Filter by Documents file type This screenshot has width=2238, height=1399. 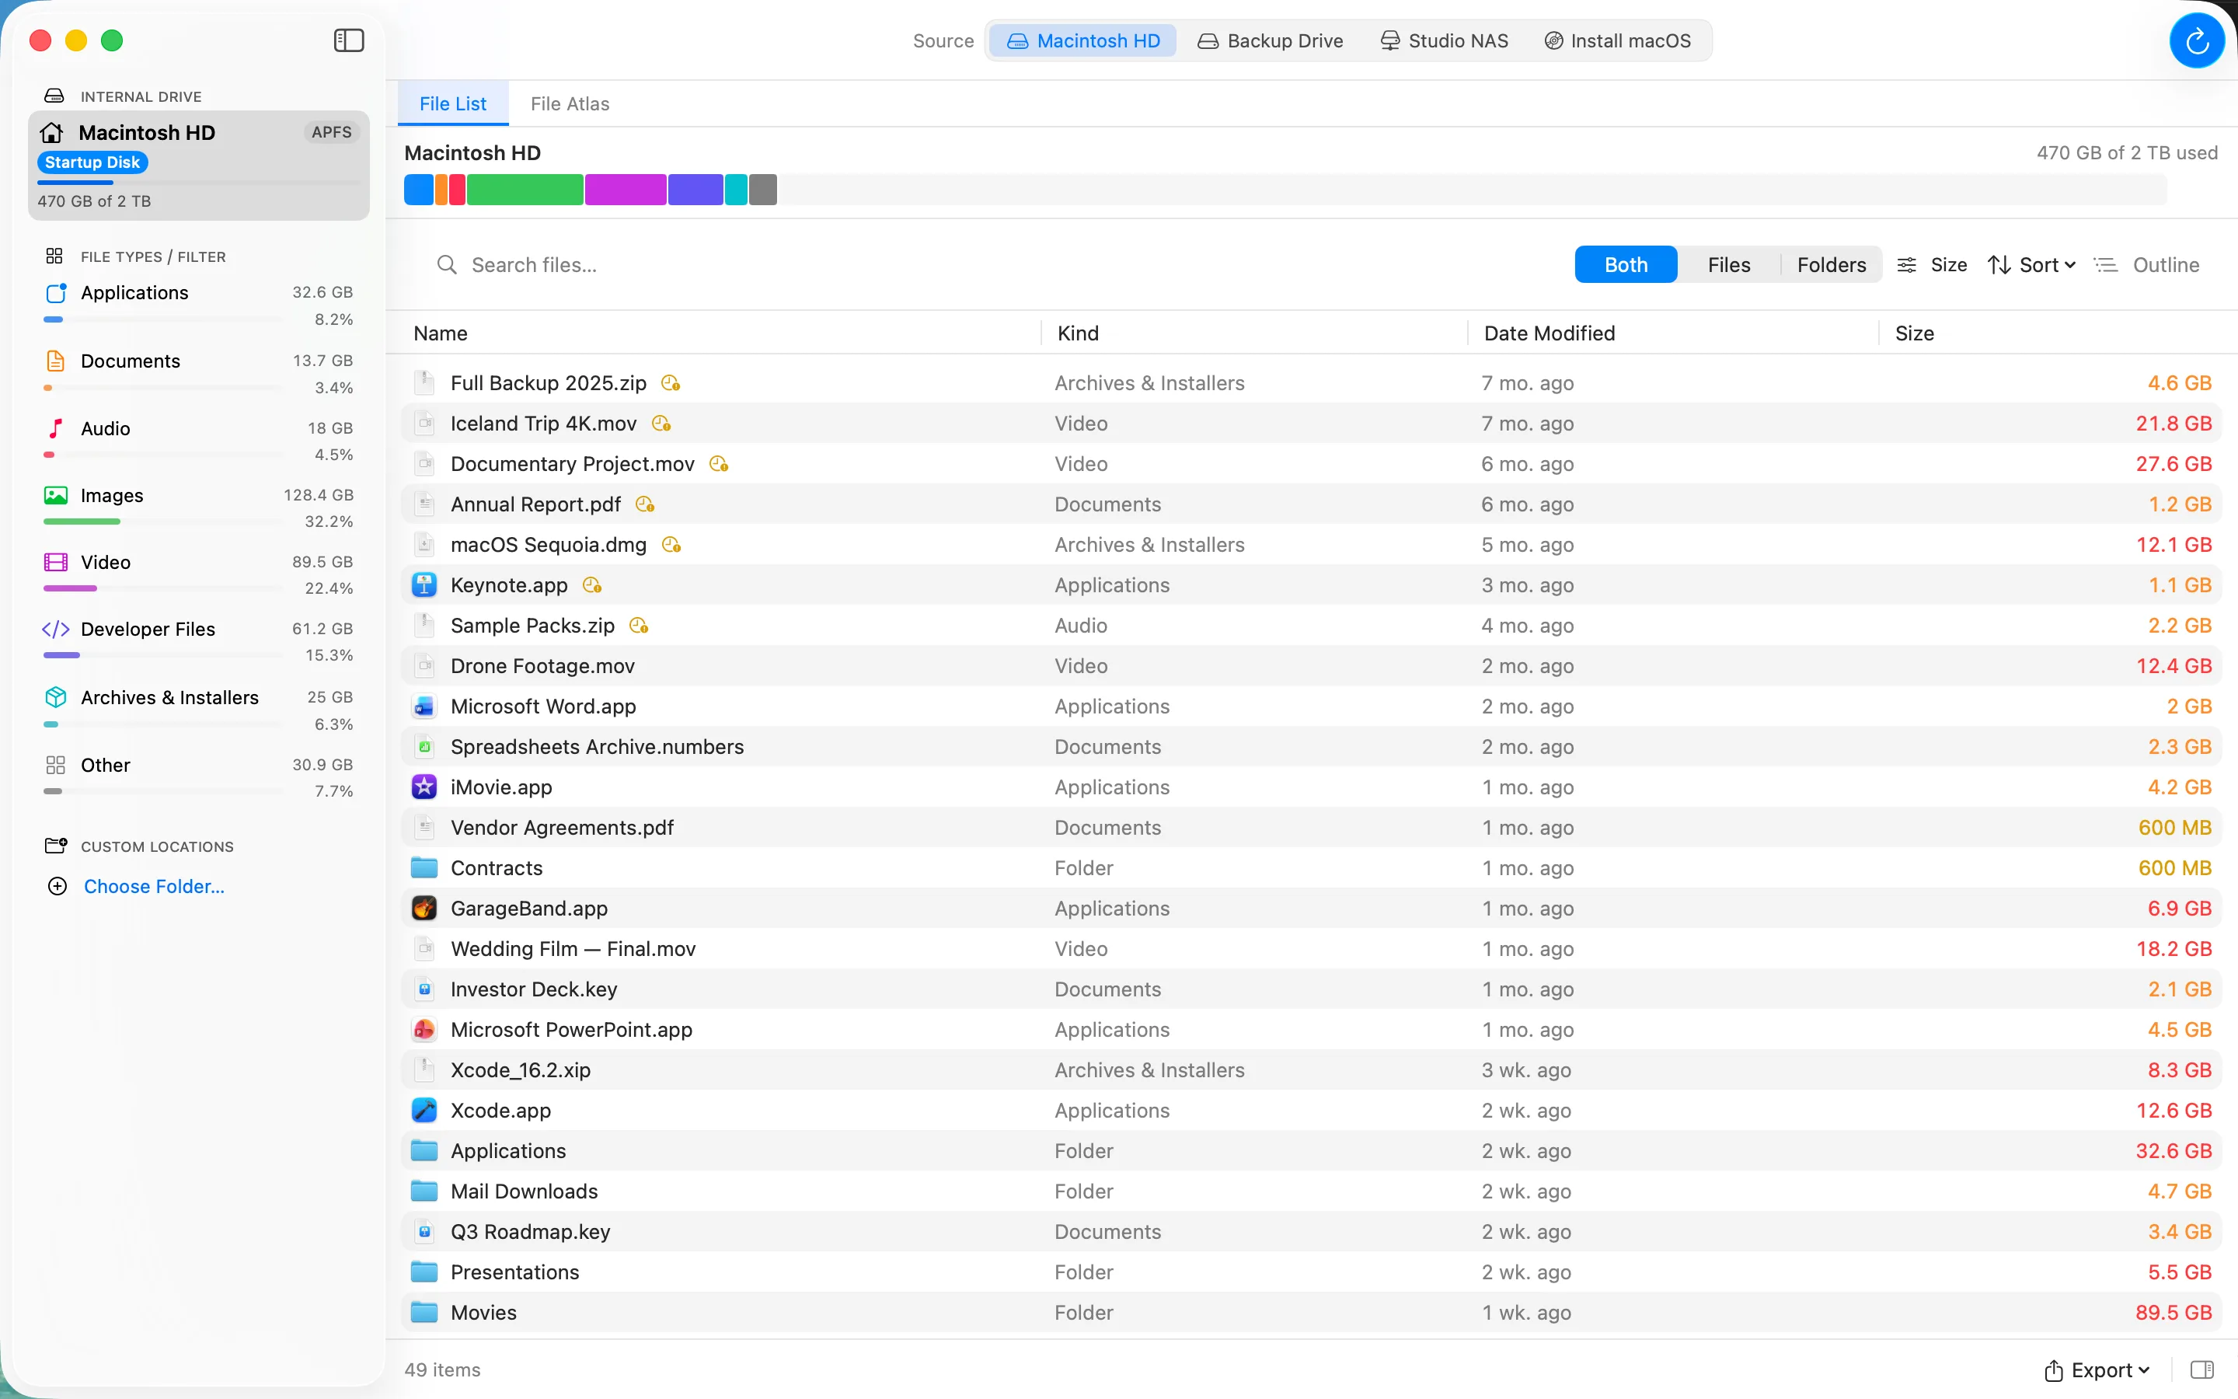tap(199, 373)
